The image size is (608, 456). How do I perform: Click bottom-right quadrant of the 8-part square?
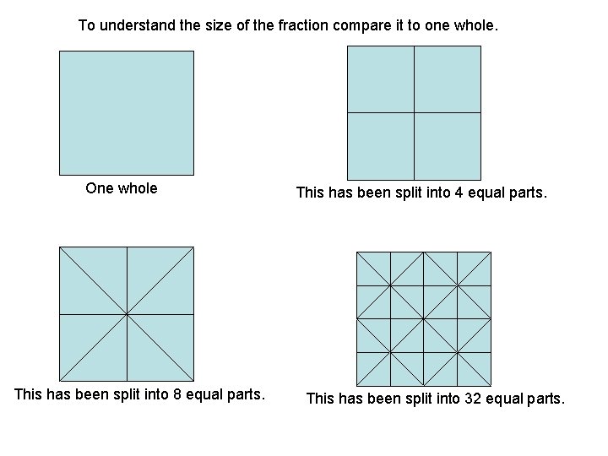pos(160,347)
